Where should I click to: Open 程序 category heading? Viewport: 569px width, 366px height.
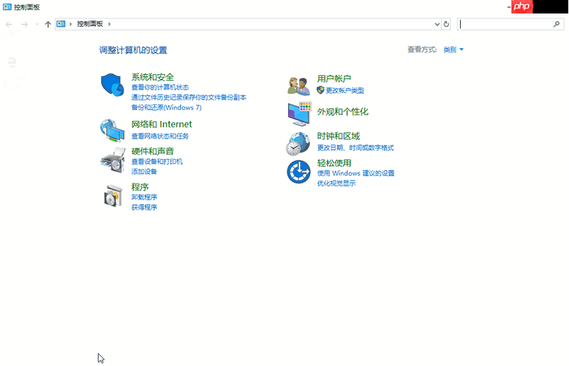[139, 187]
